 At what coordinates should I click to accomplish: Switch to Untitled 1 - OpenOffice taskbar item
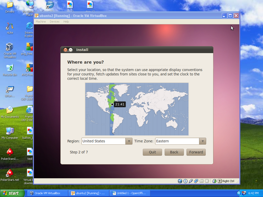130,193
